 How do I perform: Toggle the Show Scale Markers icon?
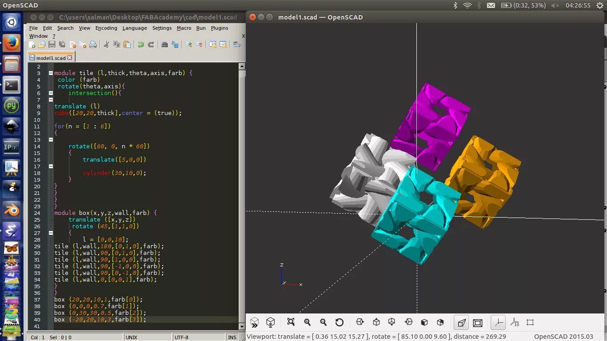click(x=515, y=322)
